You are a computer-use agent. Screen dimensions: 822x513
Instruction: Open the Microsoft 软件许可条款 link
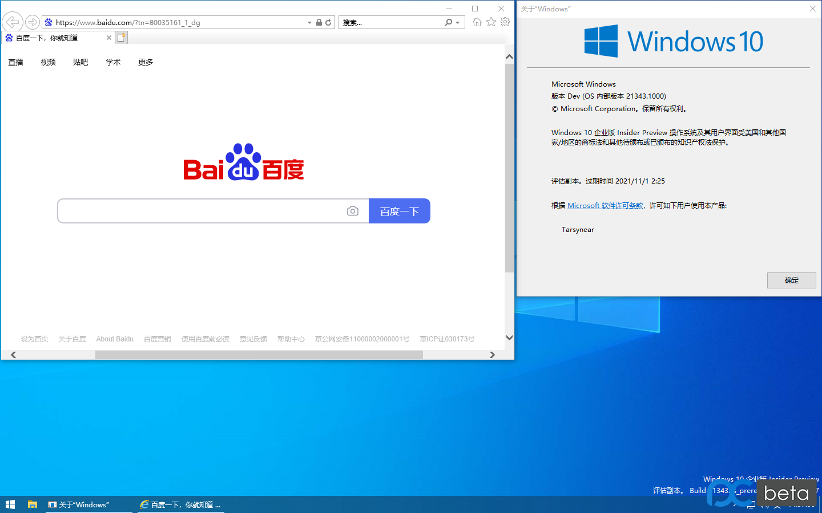coord(605,205)
